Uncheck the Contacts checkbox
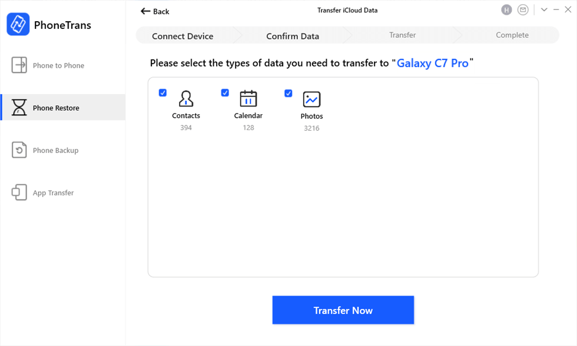577x346 pixels. click(x=163, y=93)
